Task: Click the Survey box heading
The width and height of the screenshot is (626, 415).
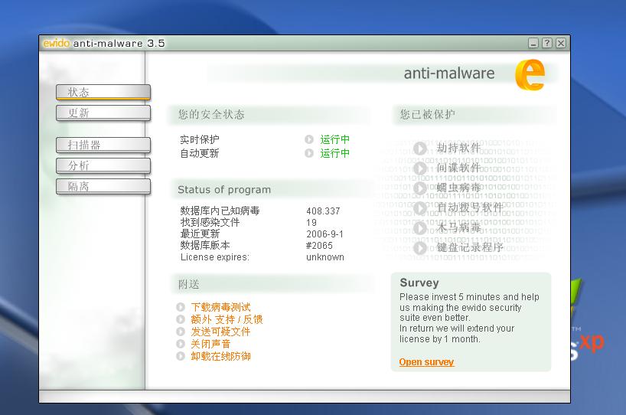Action: tap(419, 283)
